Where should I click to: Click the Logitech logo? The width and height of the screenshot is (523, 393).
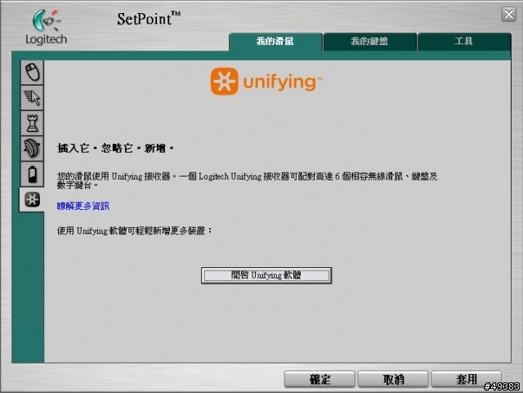click(x=46, y=27)
